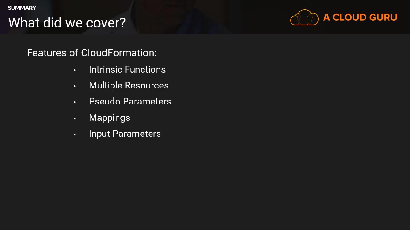Click the question mark ending the title

pyautogui.click(x=123, y=23)
